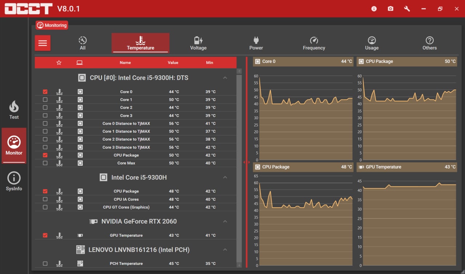Switch to the Voltage tab
Screen dimensions: 465x274
[198, 43]
